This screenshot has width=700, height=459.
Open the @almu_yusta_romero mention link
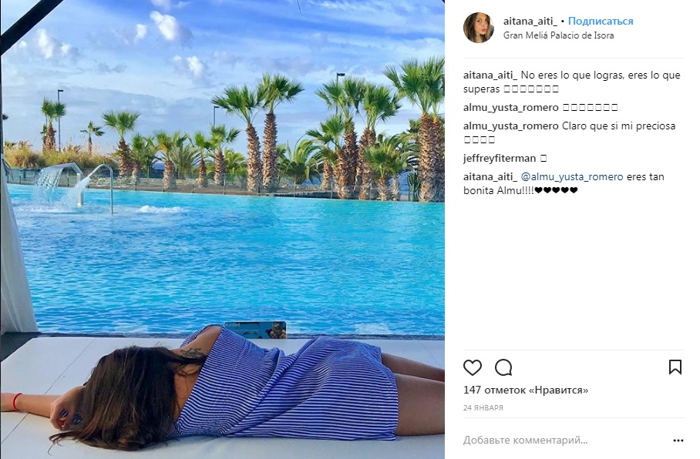click(x=572, y=176)
